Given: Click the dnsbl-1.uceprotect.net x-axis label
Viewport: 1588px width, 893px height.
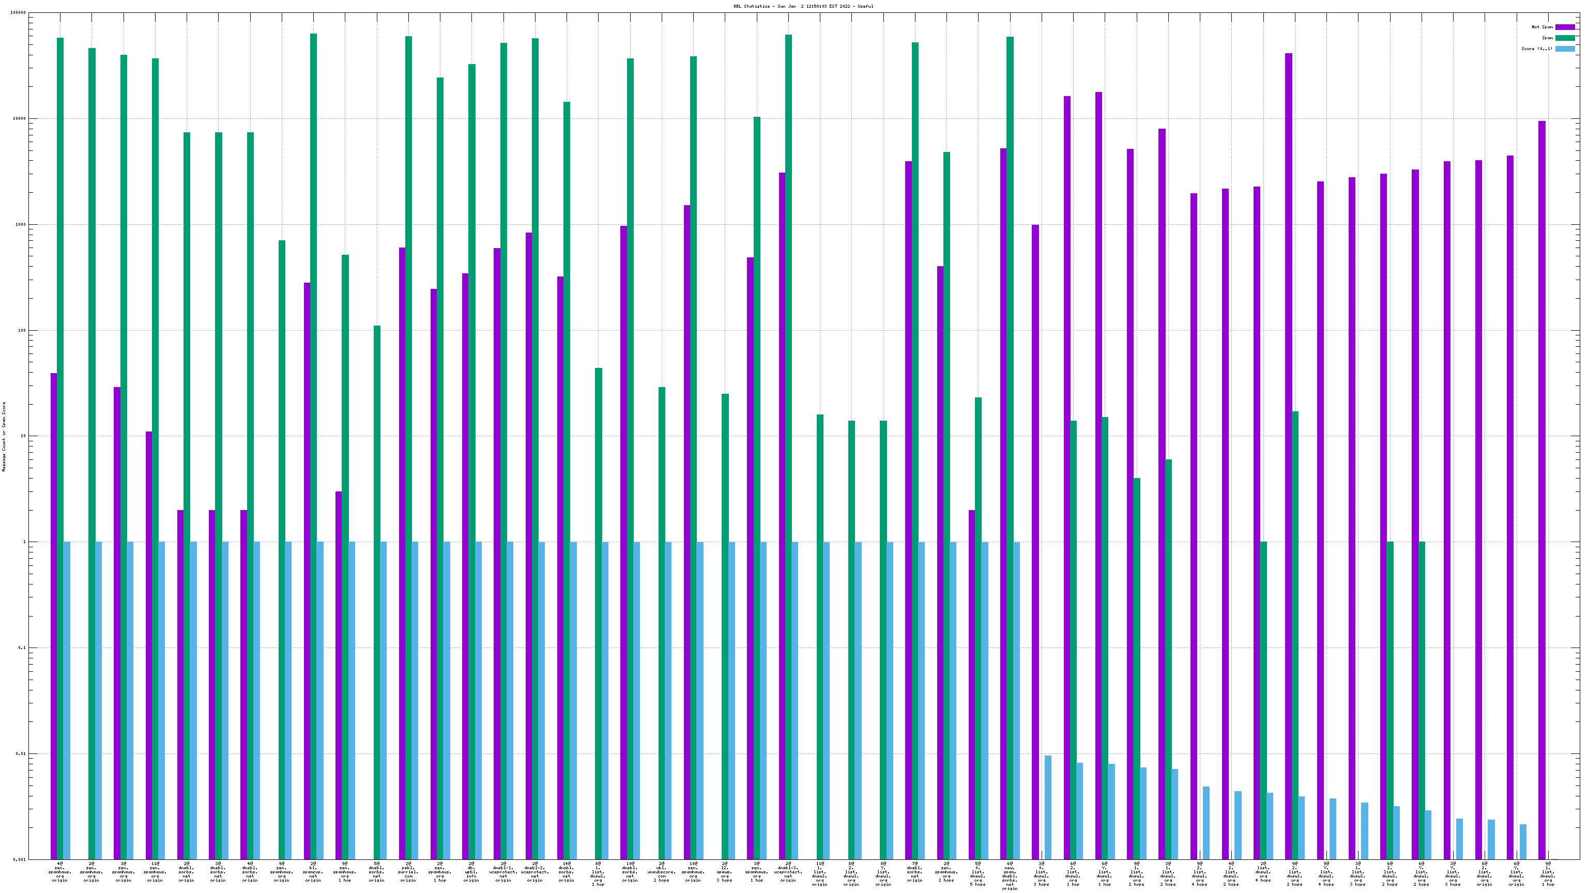Looking at the screenshot, I should pyautogui.click(x=503, y=871).
